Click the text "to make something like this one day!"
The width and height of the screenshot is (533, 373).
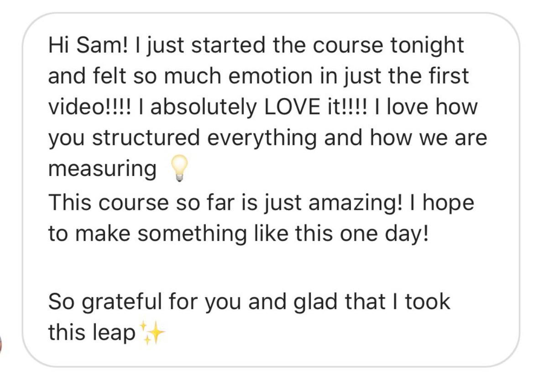(239, 234)
